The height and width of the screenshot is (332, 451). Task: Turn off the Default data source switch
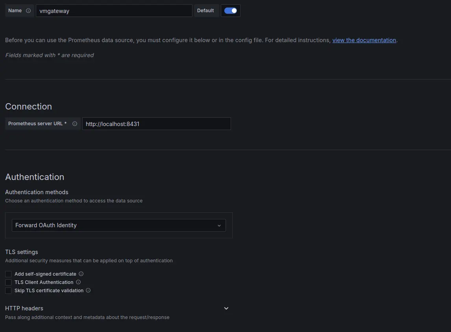[231, 11]
